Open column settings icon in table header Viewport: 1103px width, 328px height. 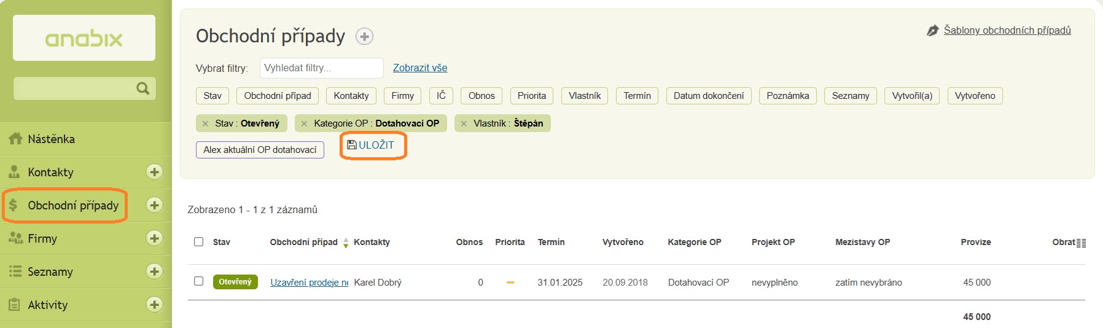[1081, 243]
